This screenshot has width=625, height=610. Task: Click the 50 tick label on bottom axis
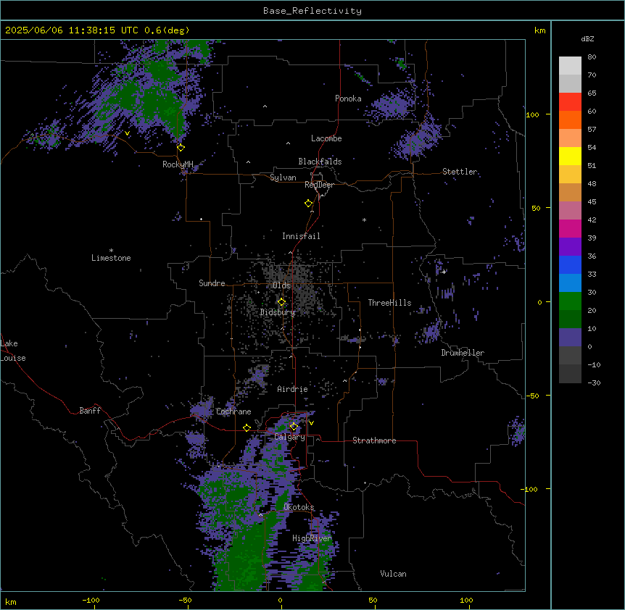373,601
